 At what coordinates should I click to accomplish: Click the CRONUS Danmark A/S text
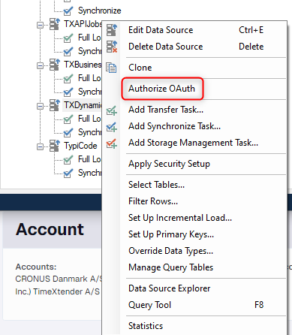[59, 279]
